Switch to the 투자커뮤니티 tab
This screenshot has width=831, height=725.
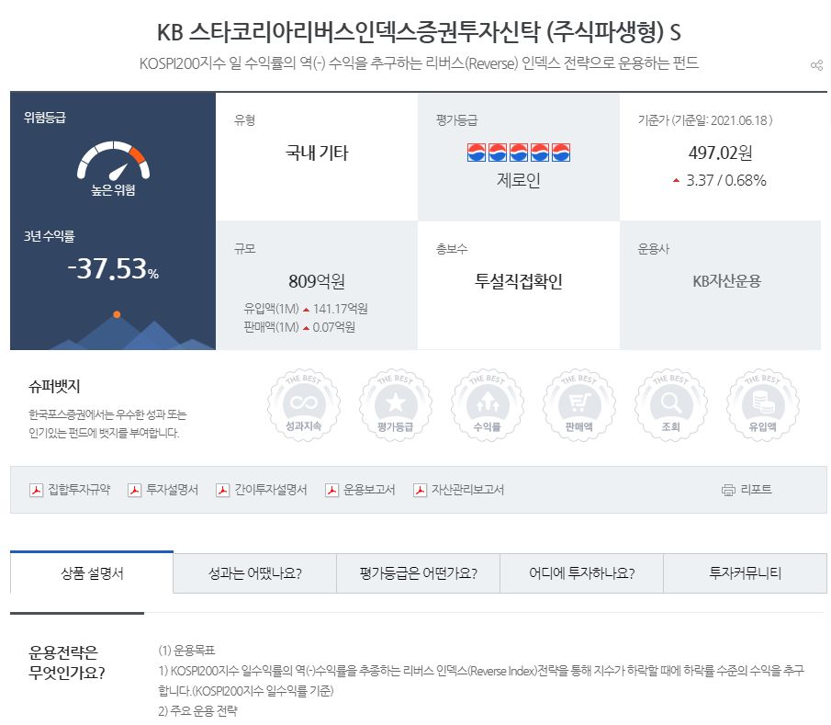pos(745,573)
